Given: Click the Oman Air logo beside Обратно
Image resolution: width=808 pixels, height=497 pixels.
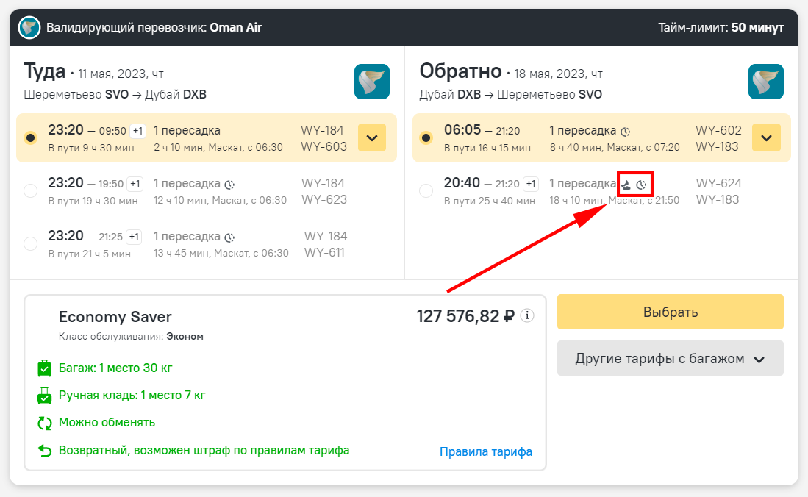Looking at the screenshot, I should point(766,82).
